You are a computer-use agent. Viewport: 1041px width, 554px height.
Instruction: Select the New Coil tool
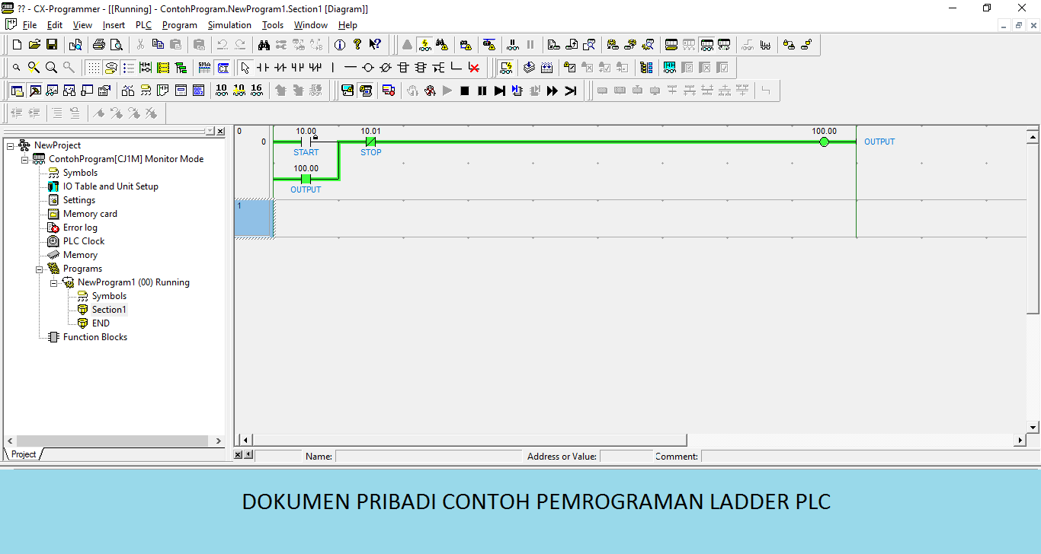pos(367,67)
